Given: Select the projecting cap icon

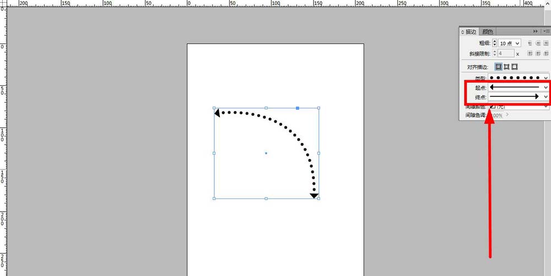Looking at the screenshot, I should 546,43.
